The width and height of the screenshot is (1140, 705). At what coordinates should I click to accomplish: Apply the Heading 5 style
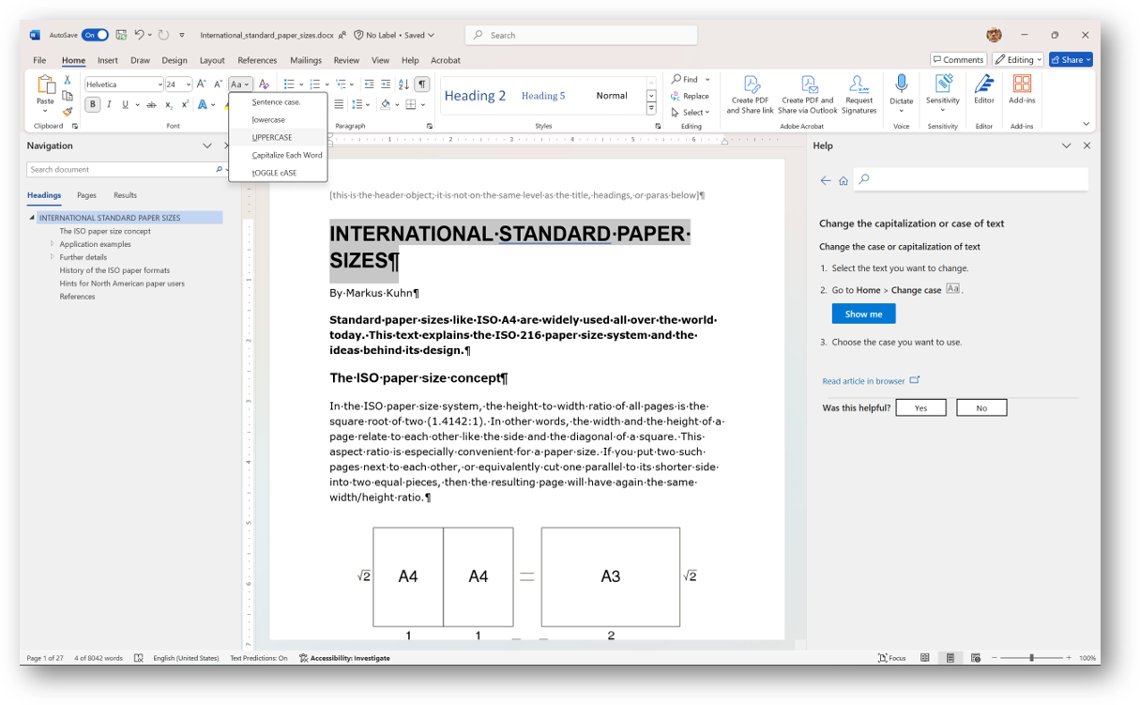pyautogui.click(x=543, y=96)
